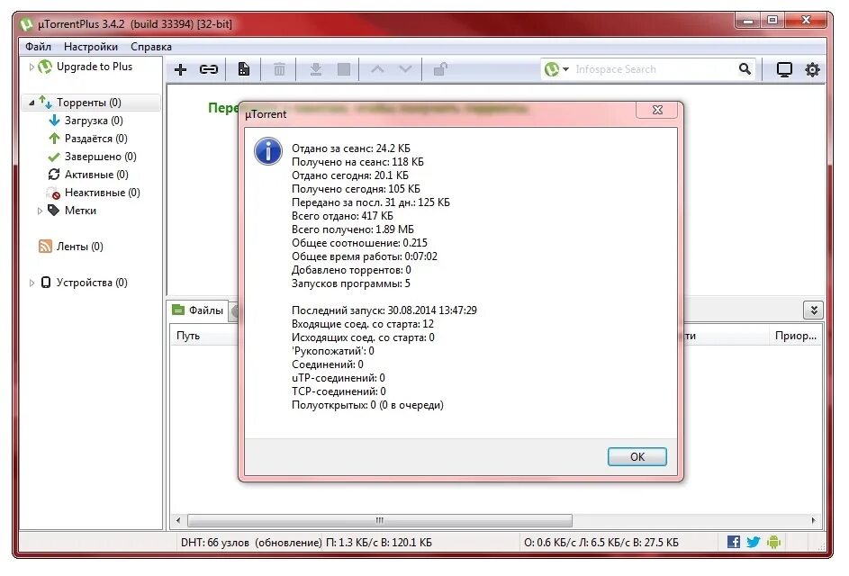Viewport: 849px width, 576px height.
Task: Open the Настройки menu
Action: pyautogui.click(x=90, y=47)
